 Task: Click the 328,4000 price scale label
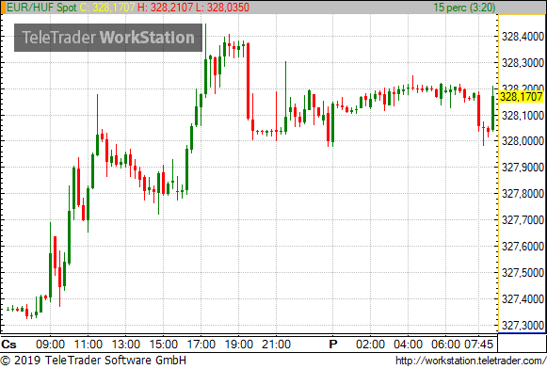tap(523, 37)
